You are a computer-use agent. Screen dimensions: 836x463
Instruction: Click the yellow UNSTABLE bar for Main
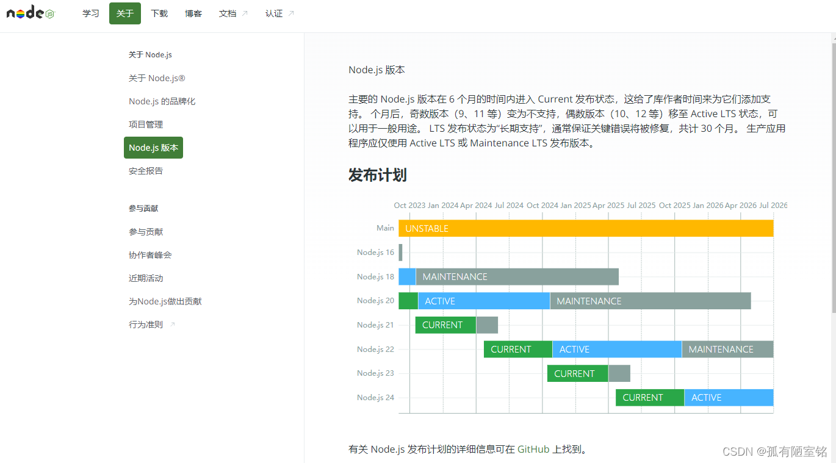point(586,228)
